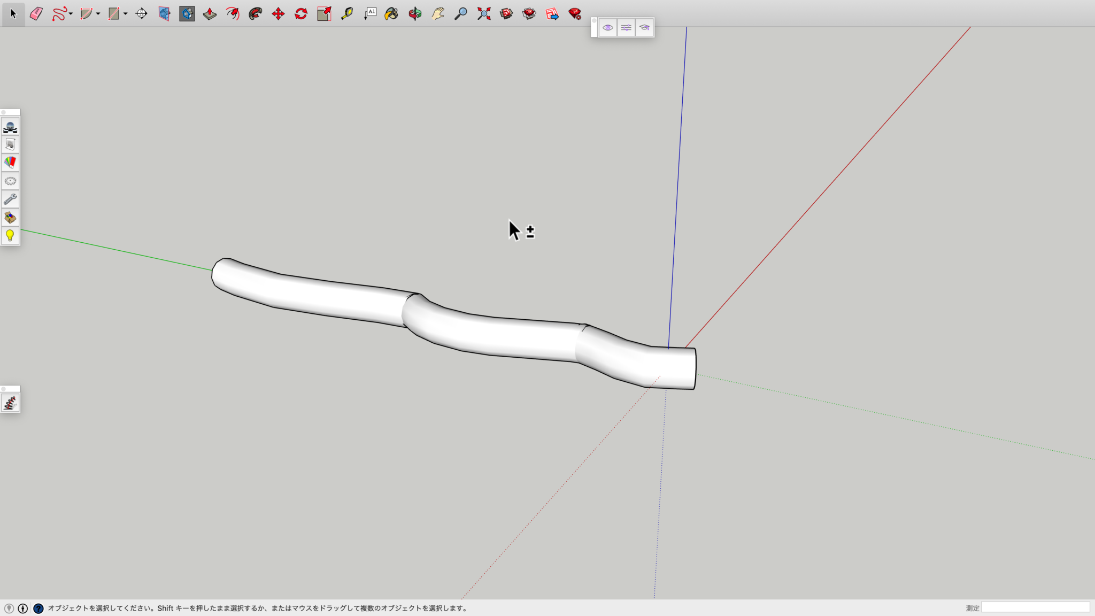Pick the Rotate tool

coord(301,14)
